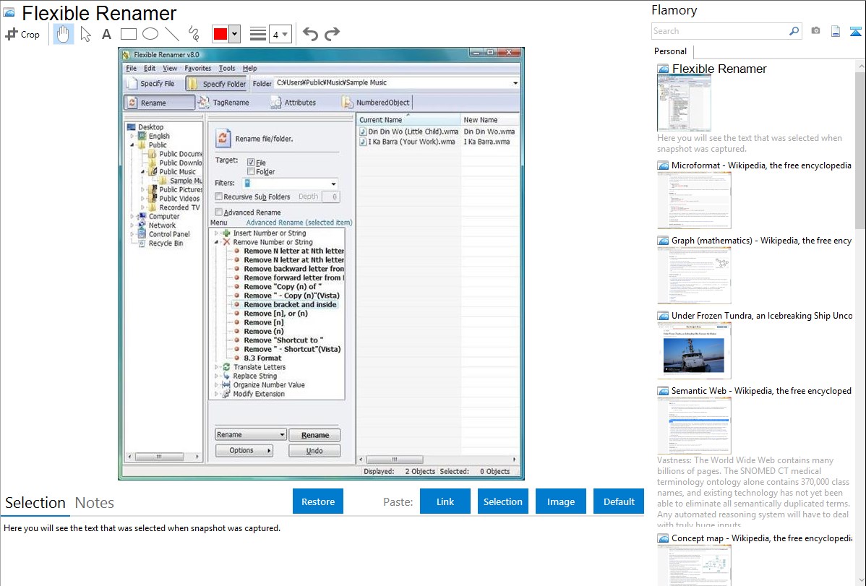
Task: Paste as Link button
Action: coord(445,501)
